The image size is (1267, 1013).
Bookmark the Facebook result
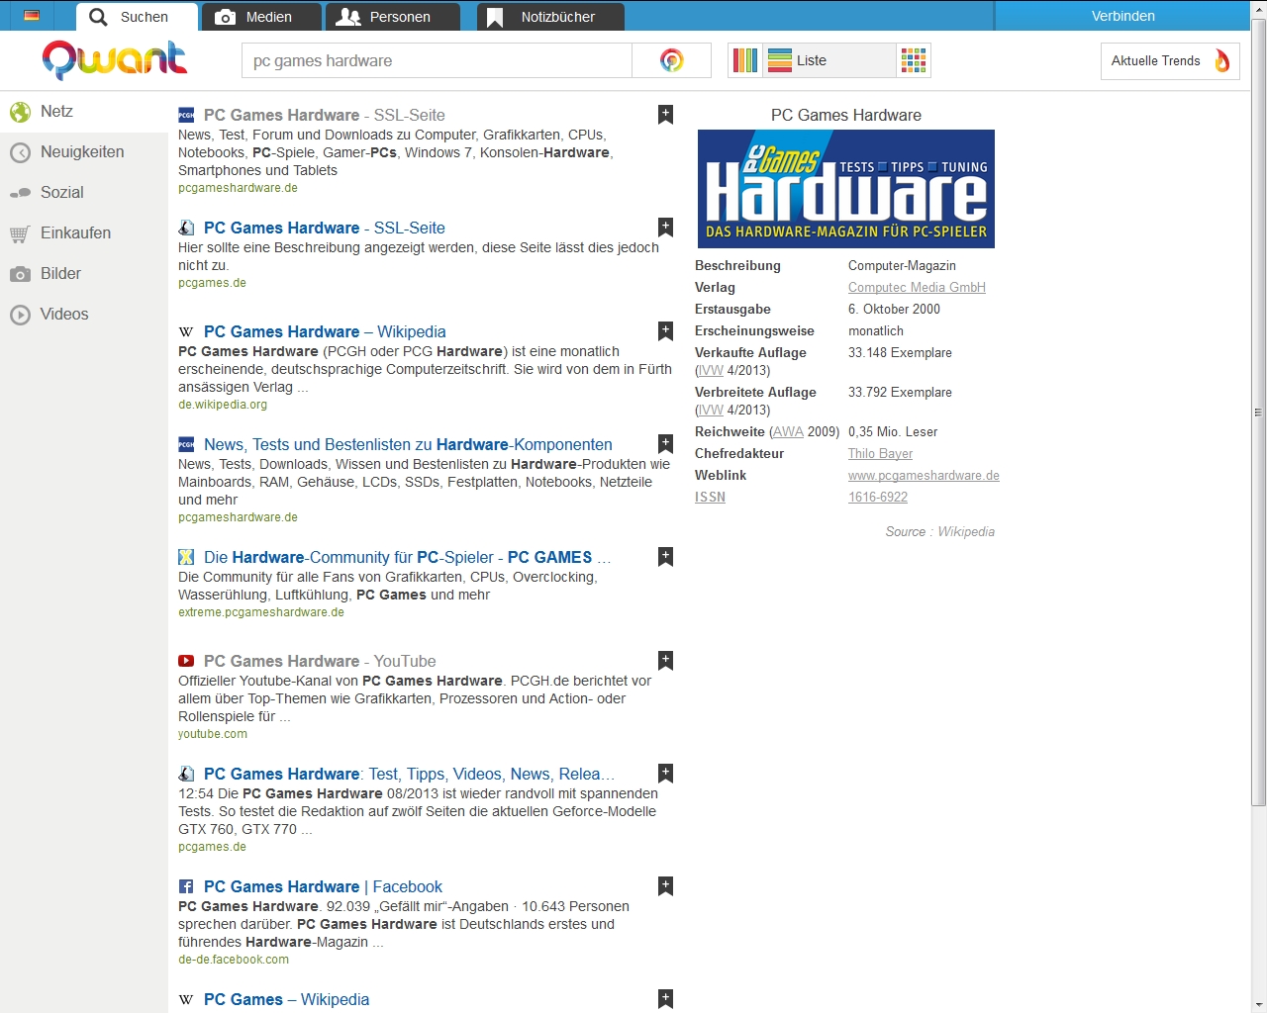coord(666,886)
